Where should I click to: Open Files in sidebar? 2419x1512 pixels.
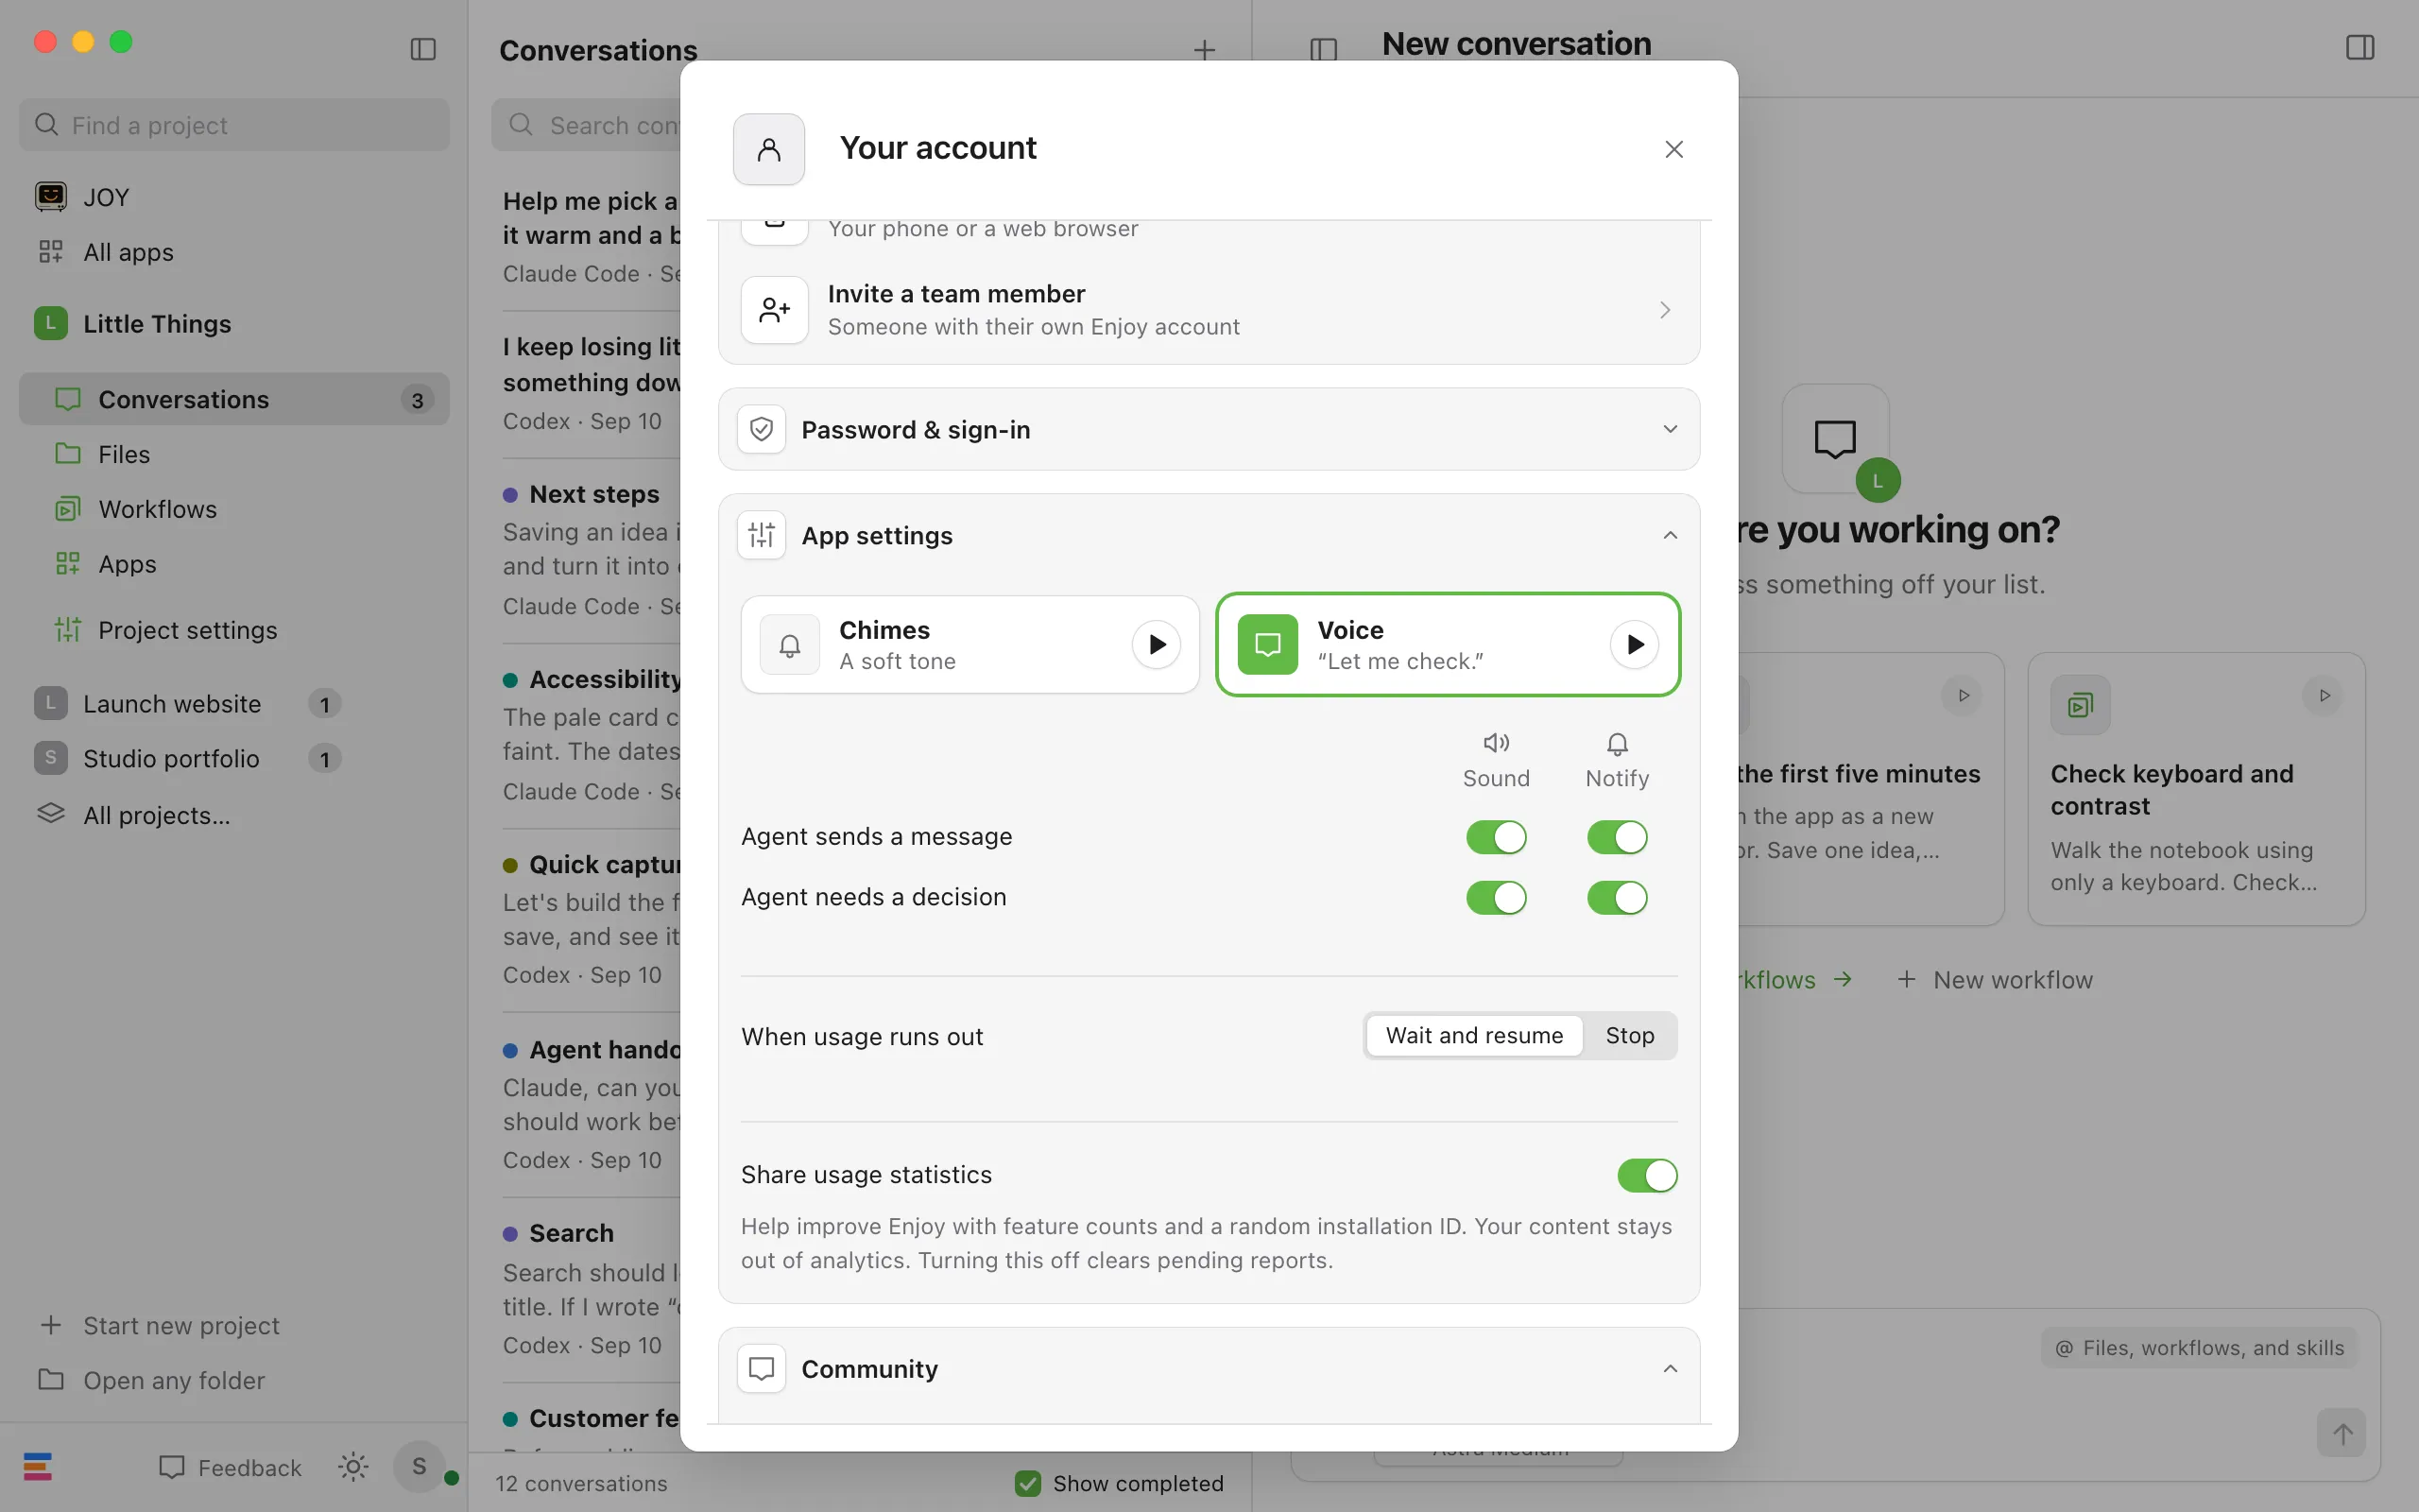tap(234, 455)
